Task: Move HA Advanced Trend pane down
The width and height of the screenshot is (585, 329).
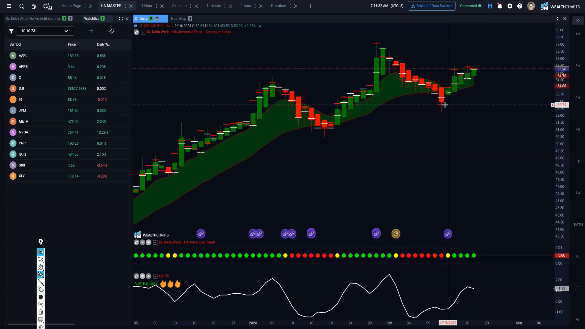Action: point(142,242)
